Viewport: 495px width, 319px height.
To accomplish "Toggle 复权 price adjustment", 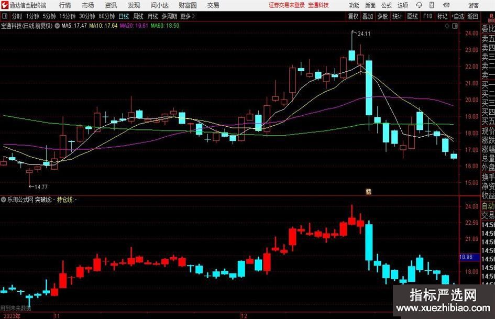I will 354,16.
